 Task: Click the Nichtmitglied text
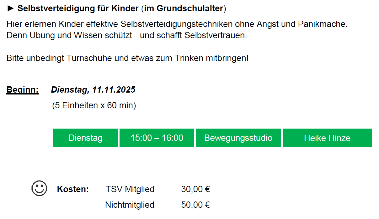[130, 205]
